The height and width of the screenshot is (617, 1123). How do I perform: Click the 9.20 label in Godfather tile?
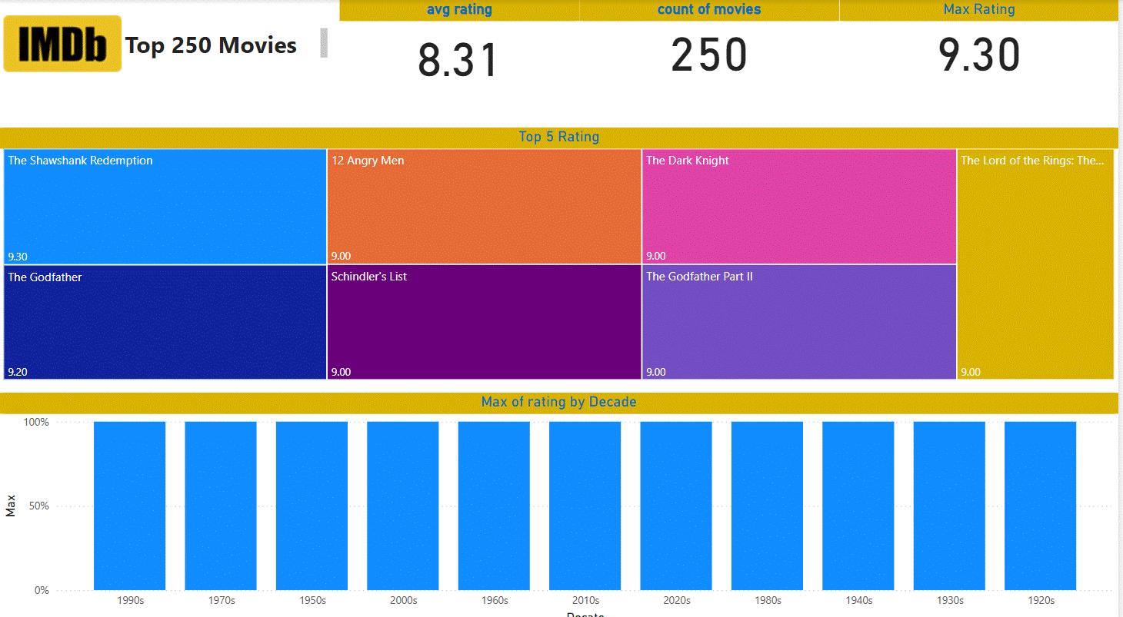coord(18,372)
